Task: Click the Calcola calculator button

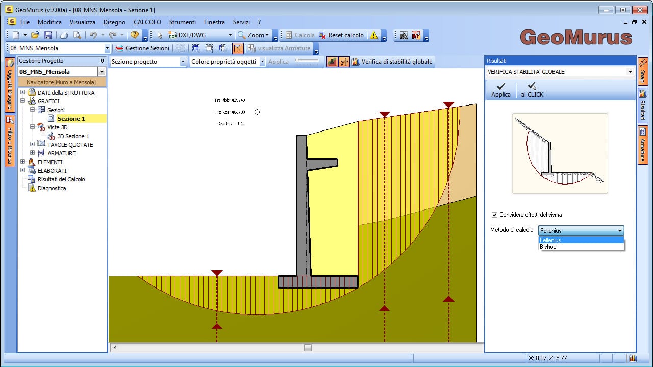Action: click(299, 35)
